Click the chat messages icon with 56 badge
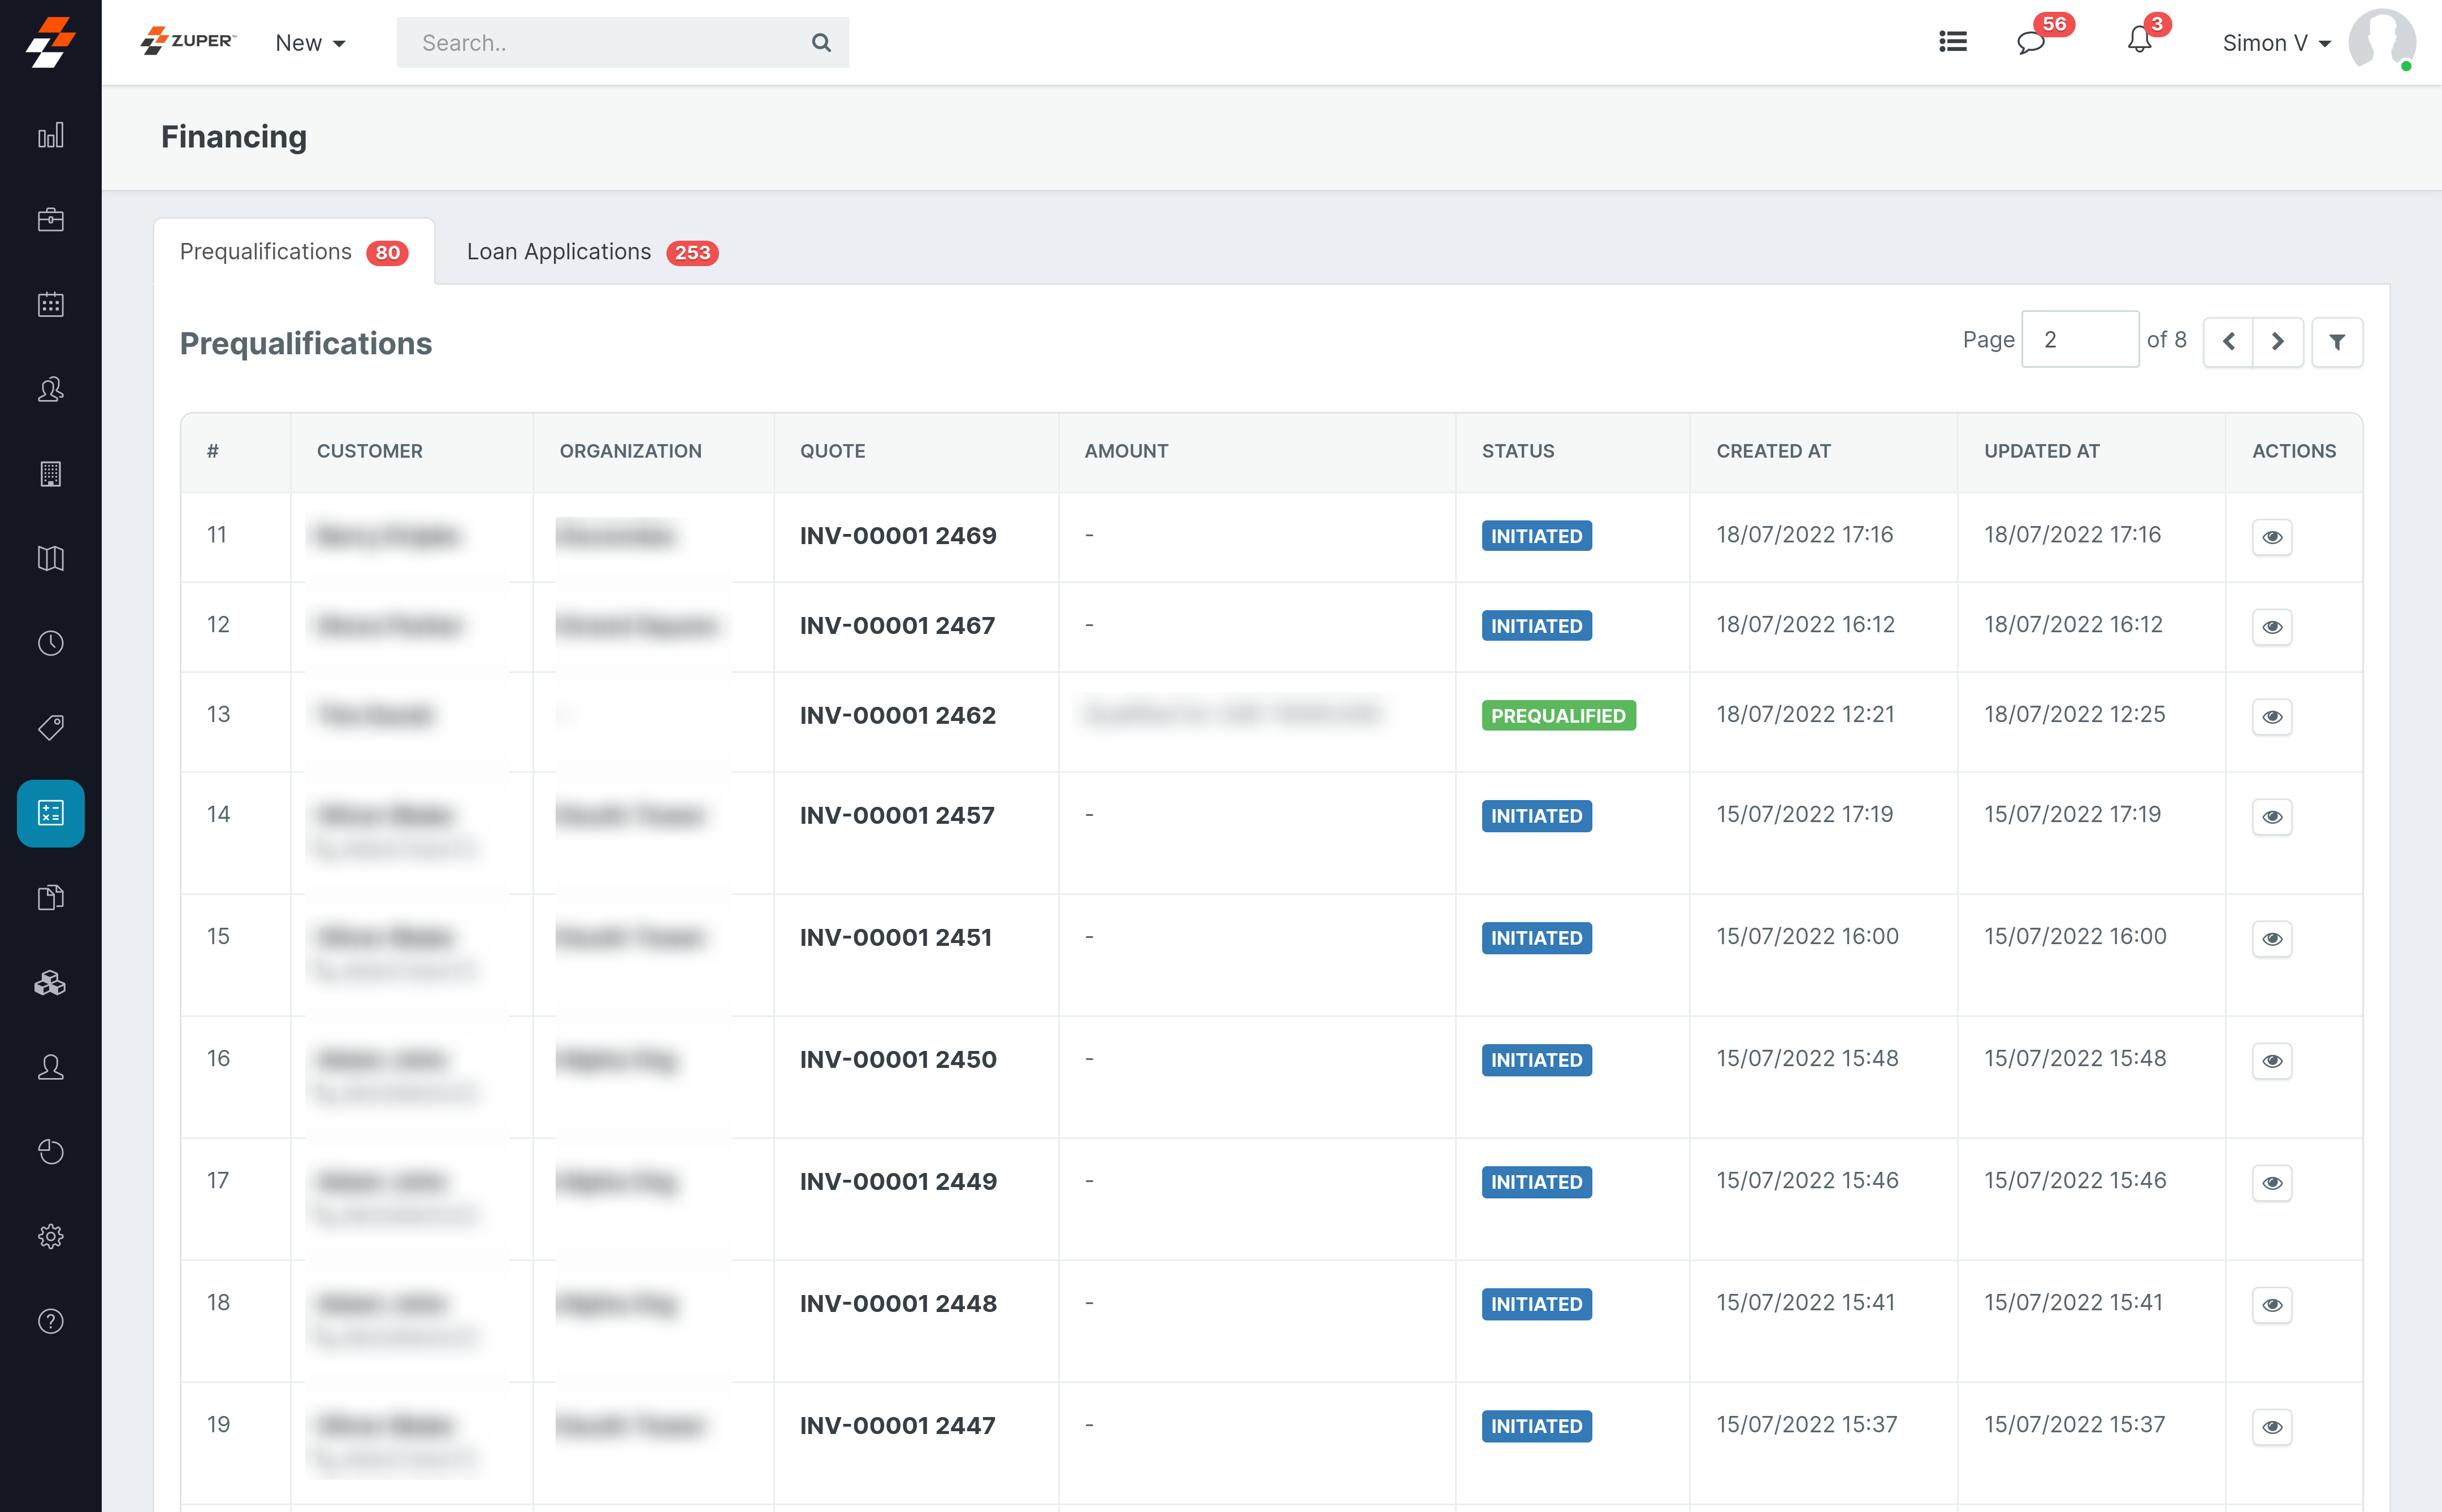Image resolution: width=2442 pixels, height=1512 pixels. coord(2031,42)
